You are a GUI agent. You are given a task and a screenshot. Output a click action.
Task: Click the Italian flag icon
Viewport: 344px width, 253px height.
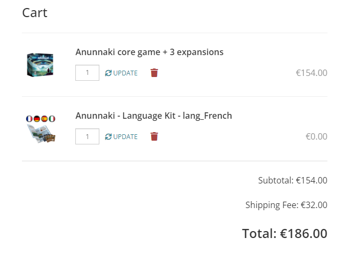pyautogui.click(x=52, y=119)
